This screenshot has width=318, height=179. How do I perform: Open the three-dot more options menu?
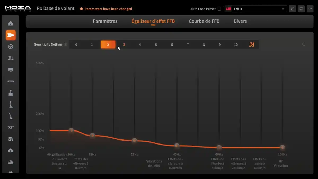[x=310, y=9]
